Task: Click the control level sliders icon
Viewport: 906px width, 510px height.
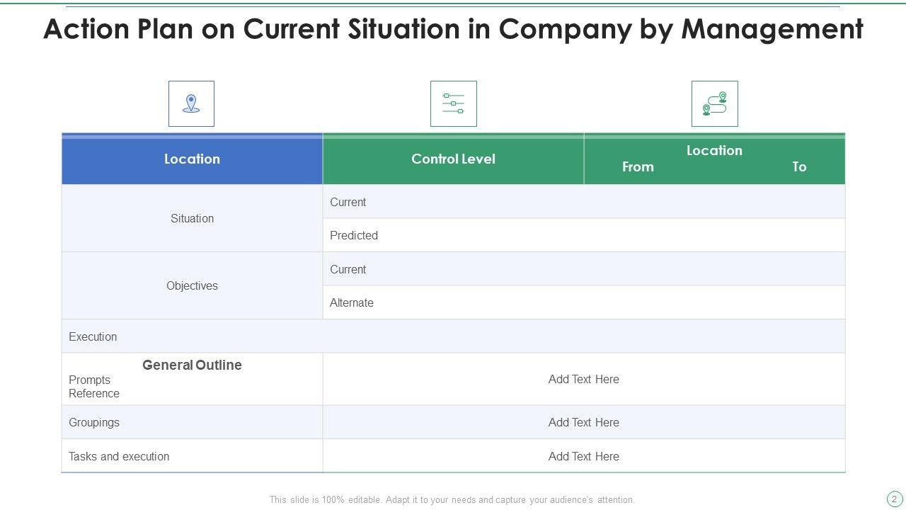Action: 453,103
